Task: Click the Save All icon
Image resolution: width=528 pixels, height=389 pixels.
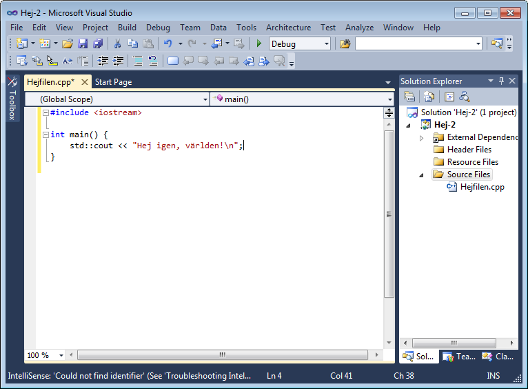Action: [x=98, y=43]
